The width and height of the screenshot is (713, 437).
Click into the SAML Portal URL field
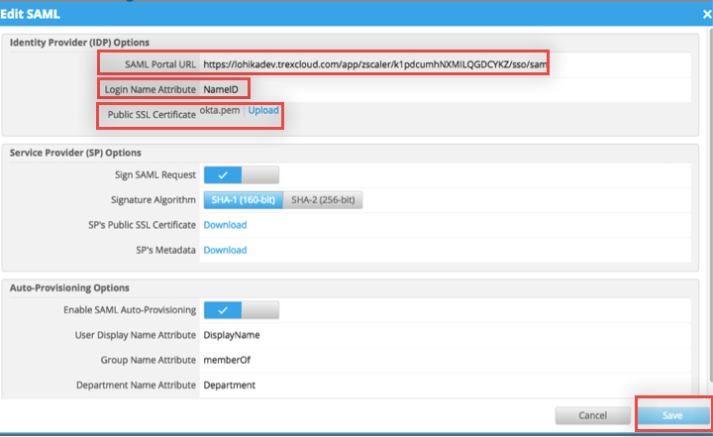(x=374, y=64)
